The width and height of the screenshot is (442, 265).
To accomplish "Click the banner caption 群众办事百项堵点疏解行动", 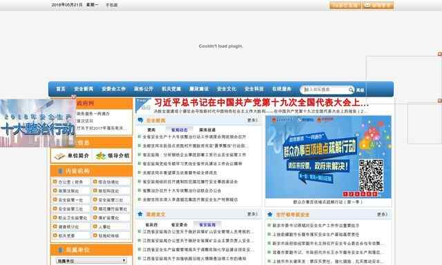I will point(327,202).
